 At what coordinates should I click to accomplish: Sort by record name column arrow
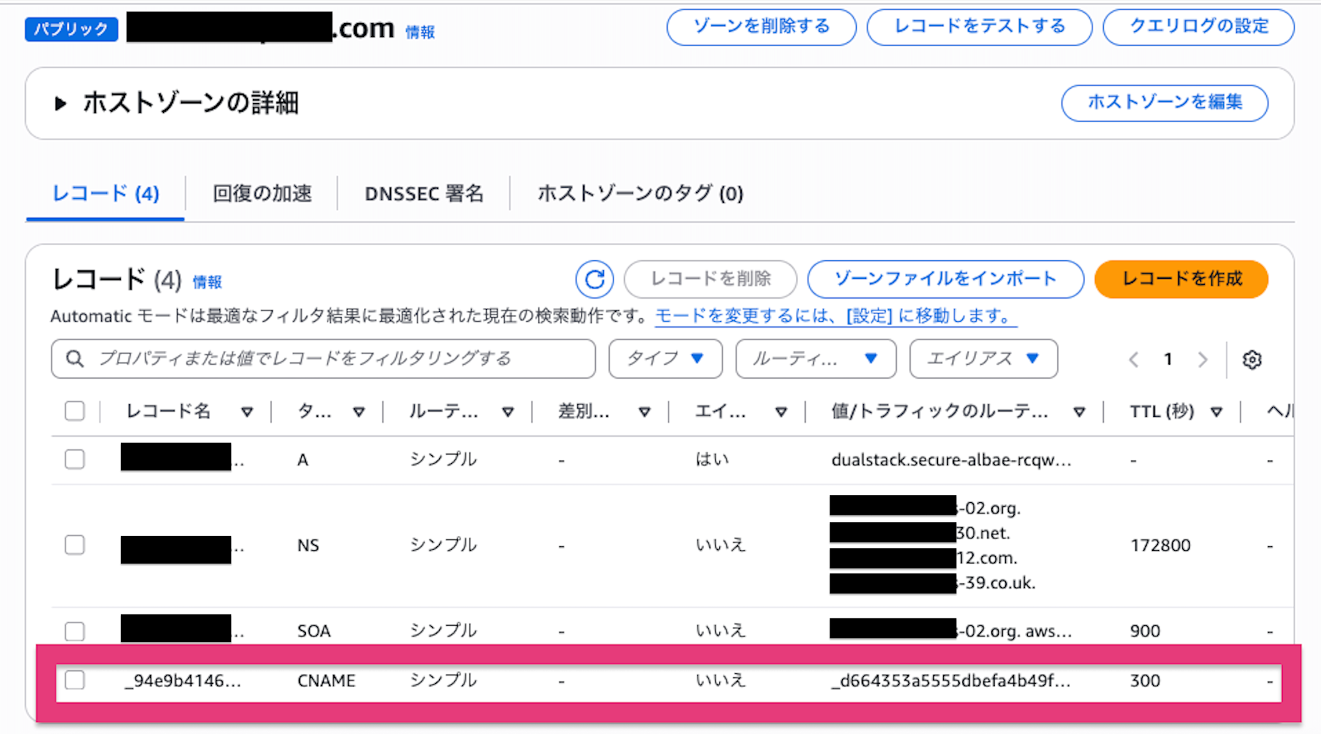247,412
